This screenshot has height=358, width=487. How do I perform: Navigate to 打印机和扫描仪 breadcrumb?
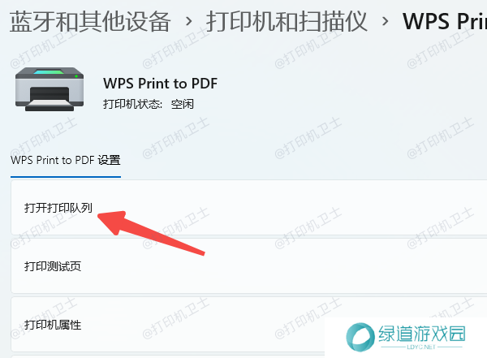pos(287,21)
